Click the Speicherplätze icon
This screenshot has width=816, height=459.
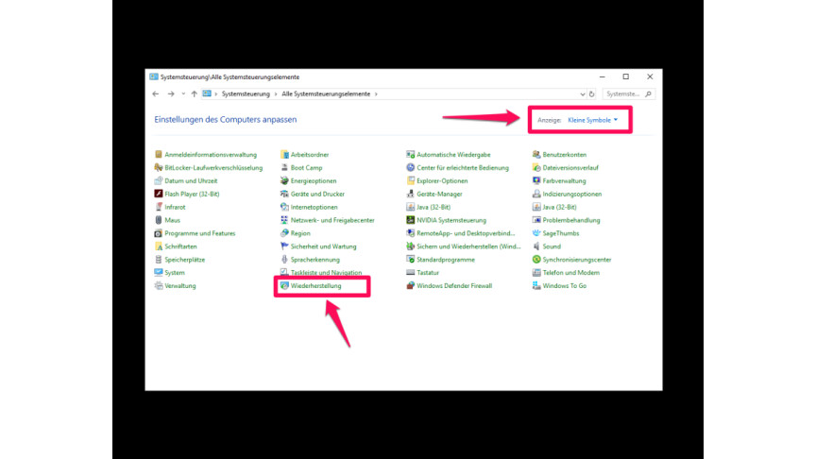[159, 259]
